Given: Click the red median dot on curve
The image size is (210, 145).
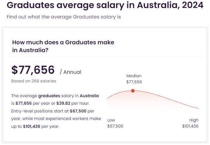Looking at the screenshot, I should click(133, 91).
